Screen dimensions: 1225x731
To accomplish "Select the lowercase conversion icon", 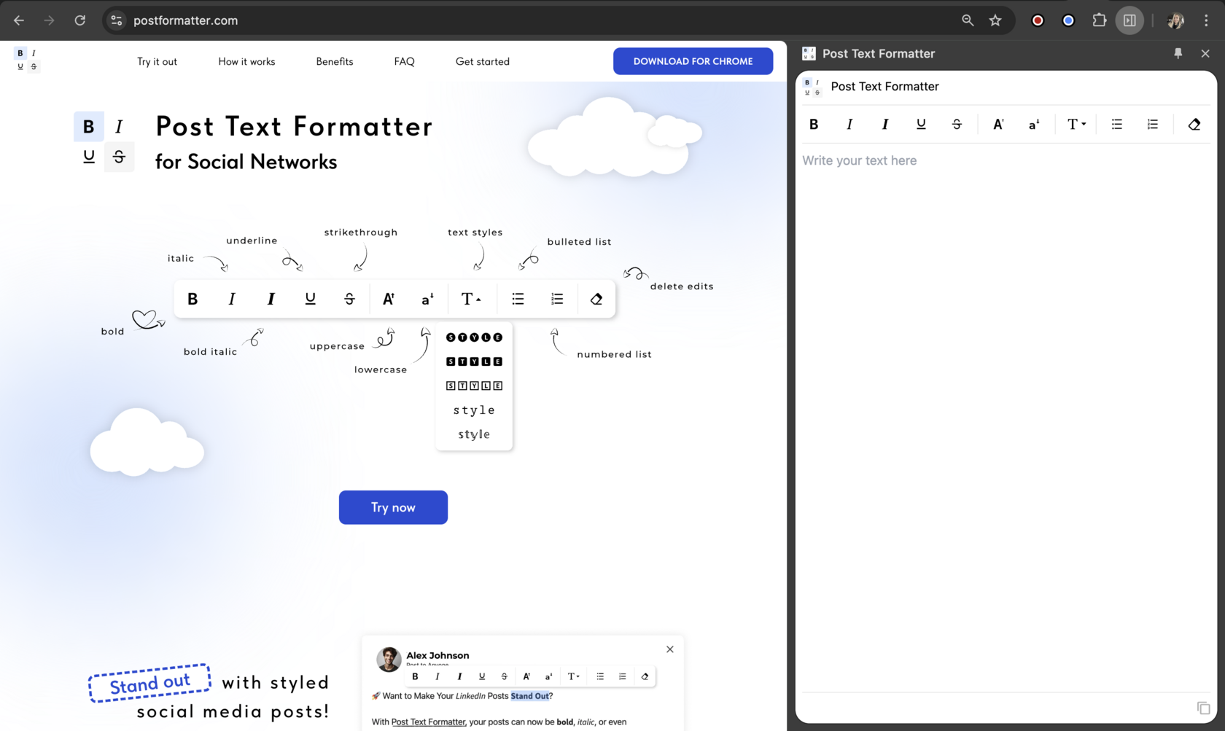I will 1032,124.
